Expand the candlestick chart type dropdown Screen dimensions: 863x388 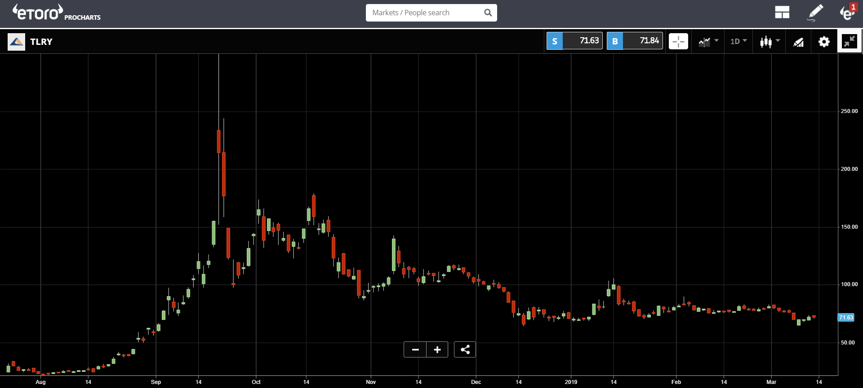point(770,42)
